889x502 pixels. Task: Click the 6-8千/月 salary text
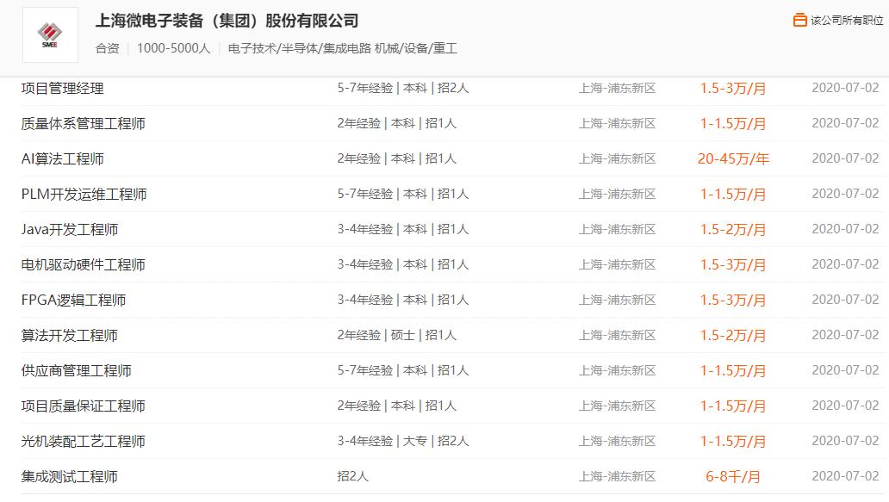click(733, 476)
